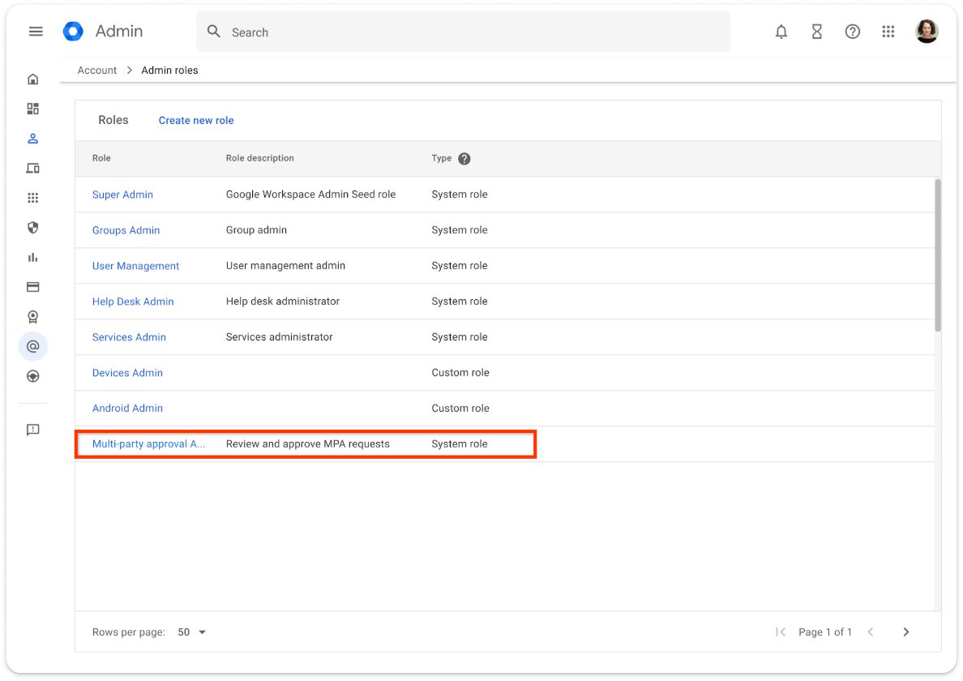This screenshot has width=963, height=681.
Task: Click Create new role
Action: point(196,120)
